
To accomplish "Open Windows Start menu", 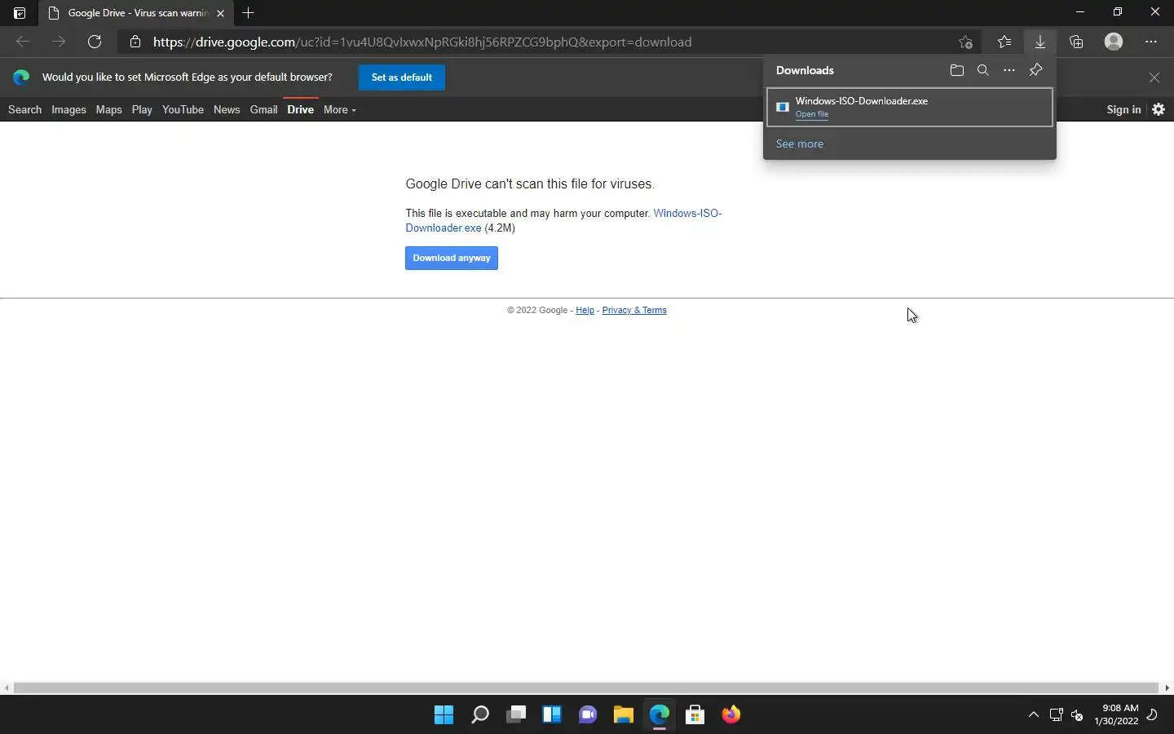I will [444, 714].
